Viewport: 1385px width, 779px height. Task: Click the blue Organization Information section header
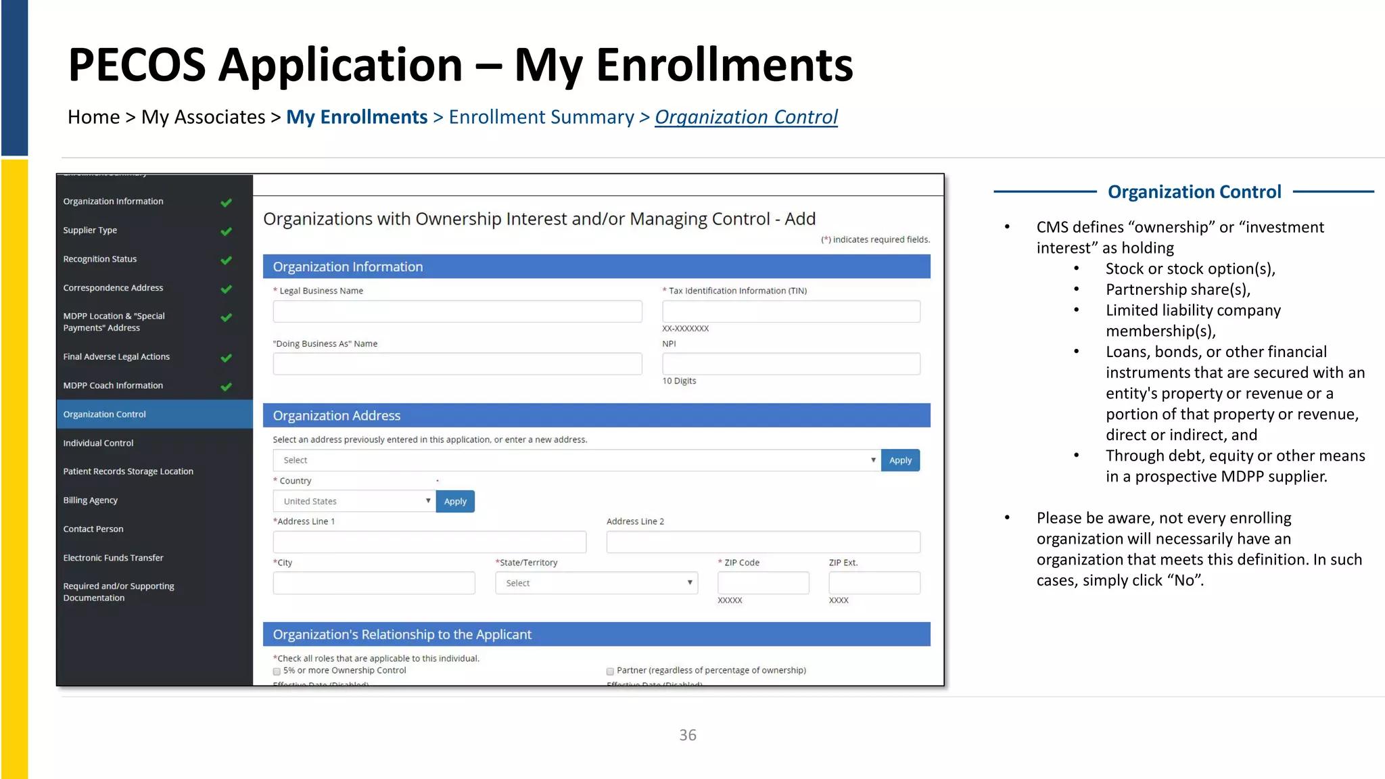(x=596, y=266)
